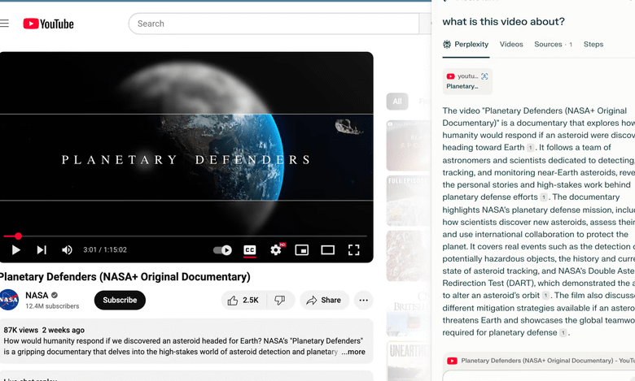Screen dimensions: 635x381
Task: Switch to the Videos tab
Action: click(511, 45)
